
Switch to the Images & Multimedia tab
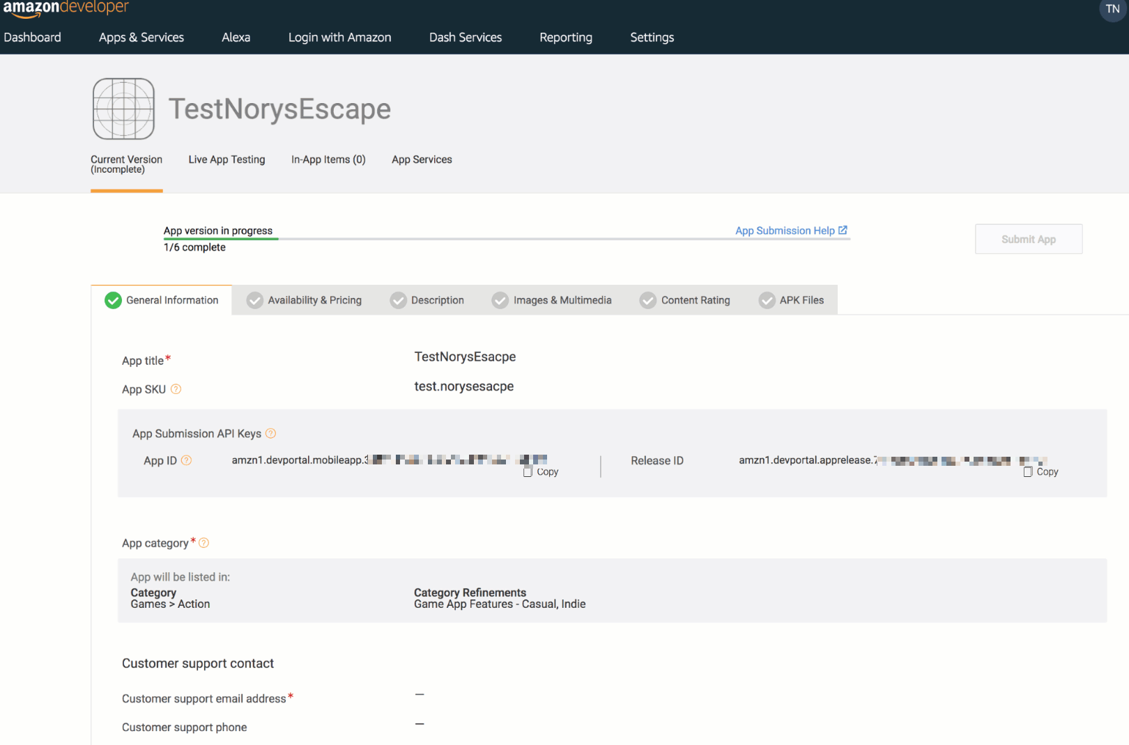552,300
